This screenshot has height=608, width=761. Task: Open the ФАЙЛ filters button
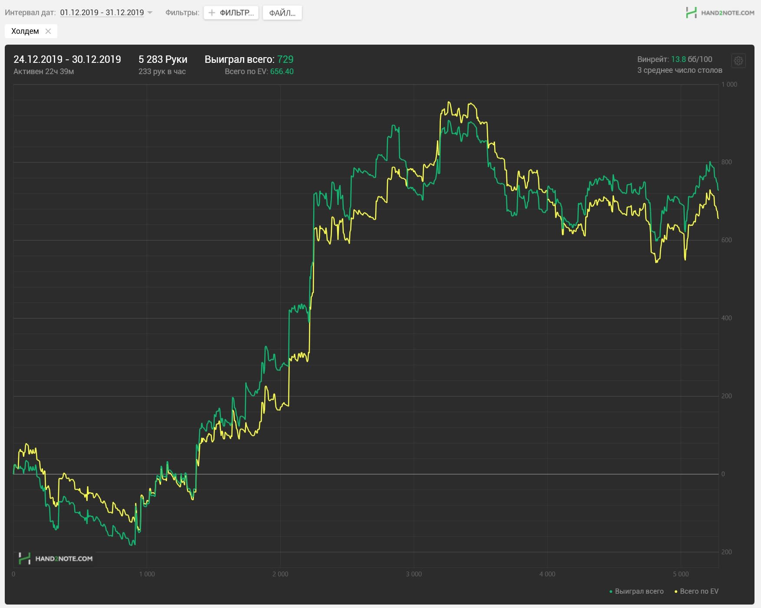[x=282, y=13]
